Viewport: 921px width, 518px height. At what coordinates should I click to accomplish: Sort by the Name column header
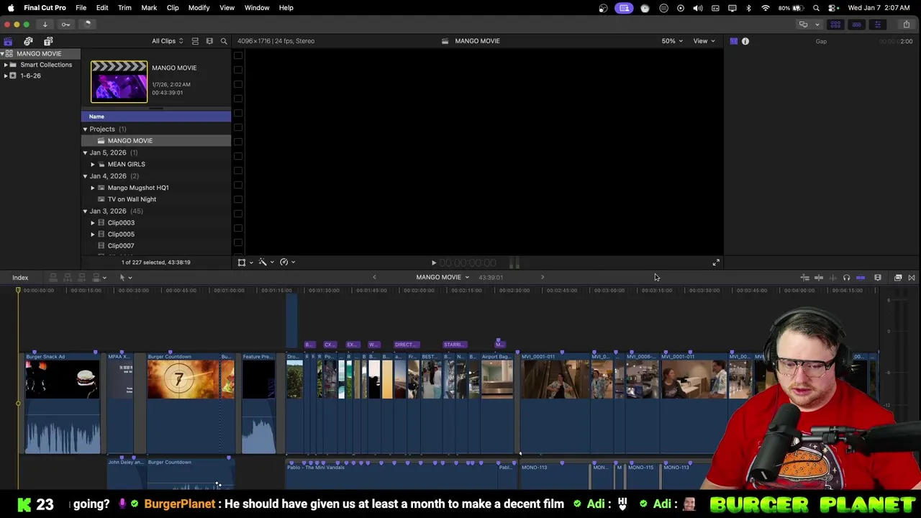156,117
